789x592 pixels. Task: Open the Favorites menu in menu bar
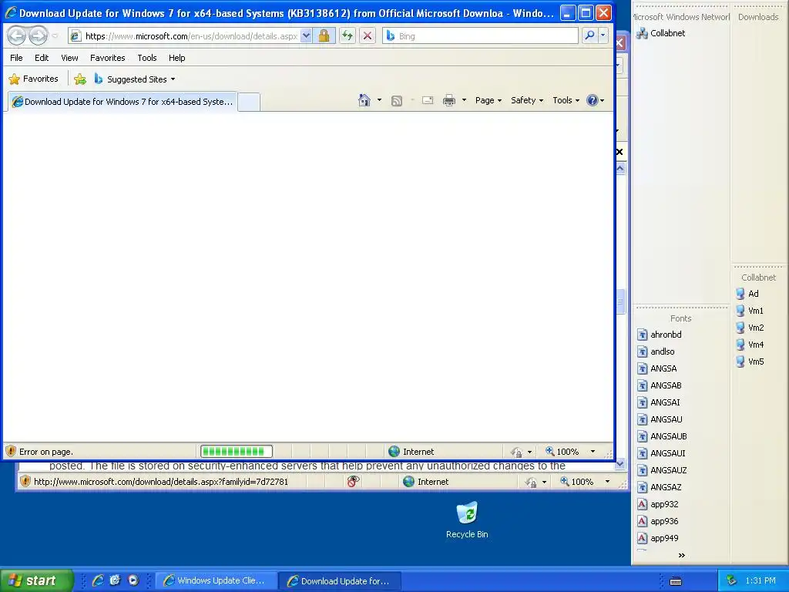[x=108, y=58]
